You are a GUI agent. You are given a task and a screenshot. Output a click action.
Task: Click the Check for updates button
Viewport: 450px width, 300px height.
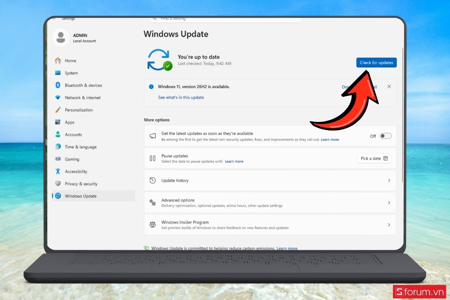[376, 63]
